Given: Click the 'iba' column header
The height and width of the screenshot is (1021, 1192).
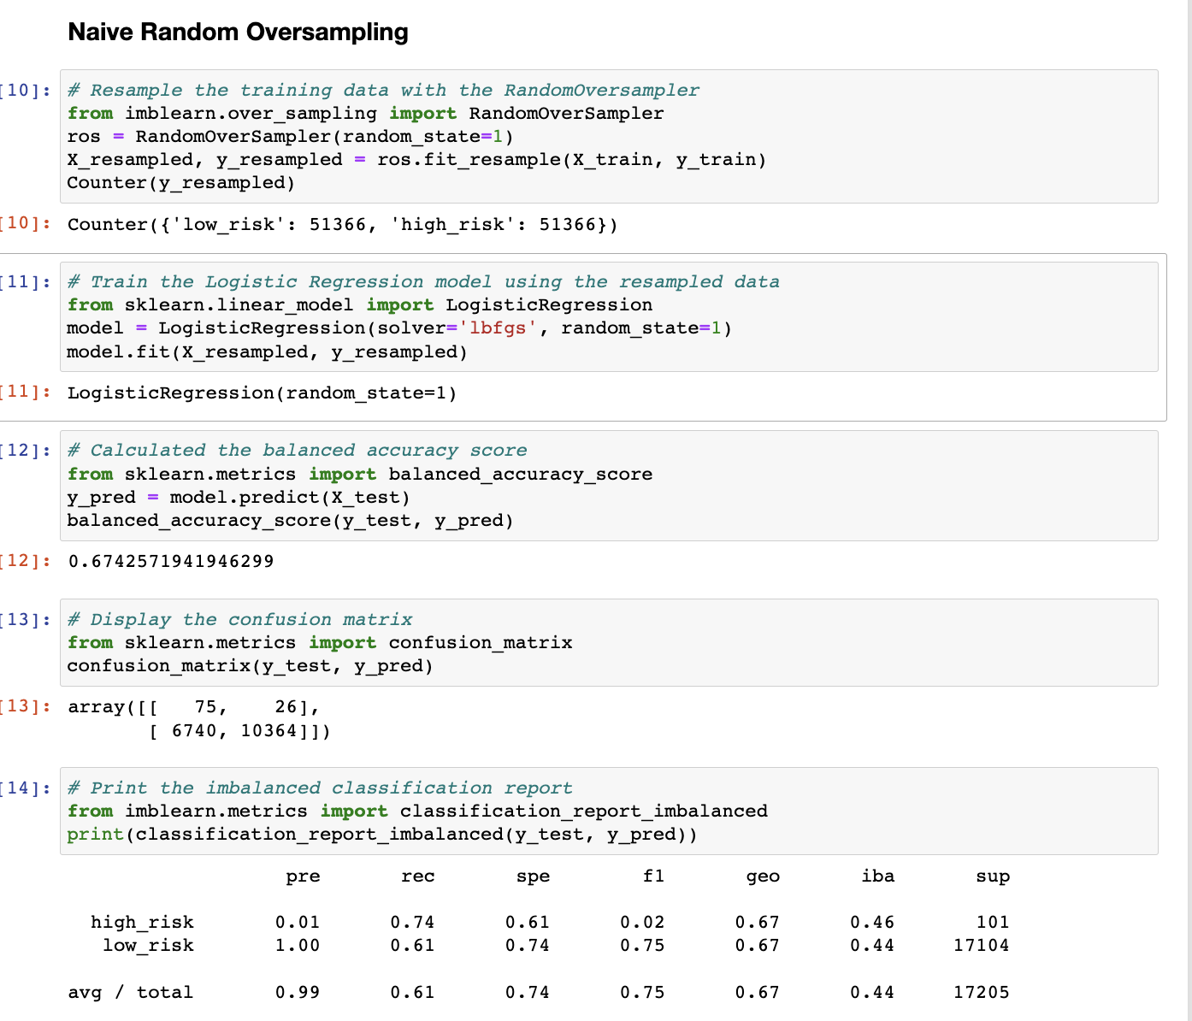Looking at the screenshot, I should click(877, 876).
